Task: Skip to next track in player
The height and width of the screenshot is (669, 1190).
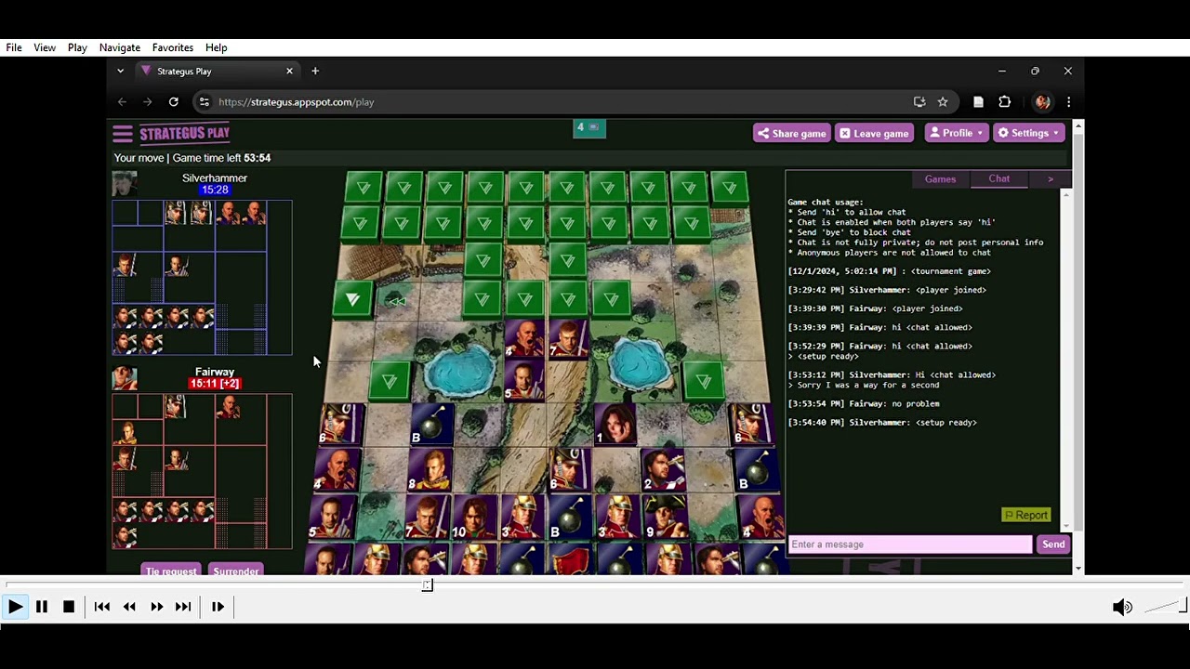Action: click(183, 607)
